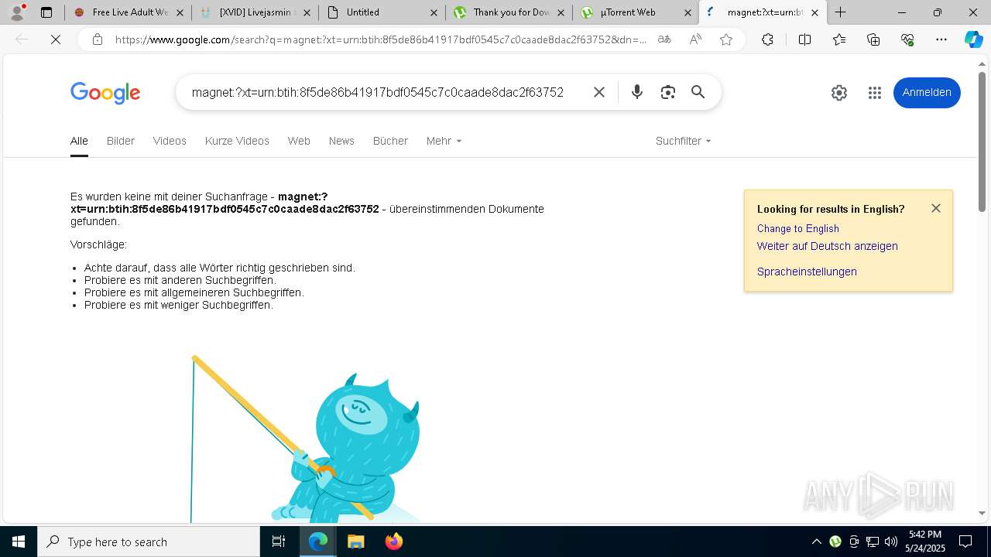This screenshot has width=991, height=557.
Task: Select the Bilder search filter
Action: tap(121, 141)
